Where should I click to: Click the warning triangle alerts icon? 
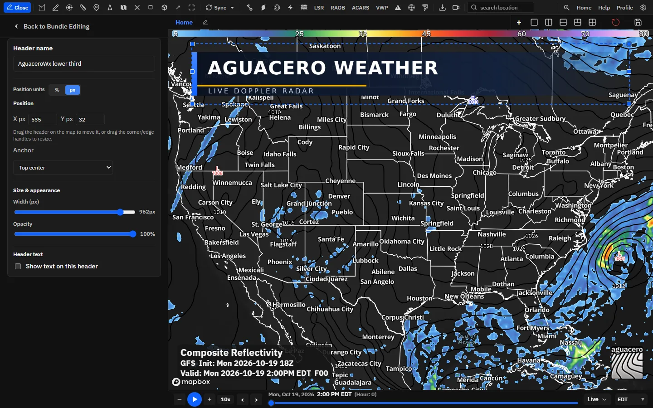point(398,8)
